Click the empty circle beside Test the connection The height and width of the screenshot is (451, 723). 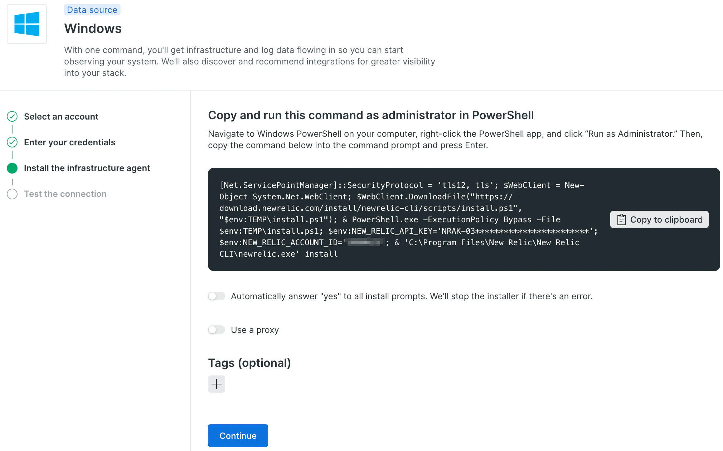(x=12, y=194)
